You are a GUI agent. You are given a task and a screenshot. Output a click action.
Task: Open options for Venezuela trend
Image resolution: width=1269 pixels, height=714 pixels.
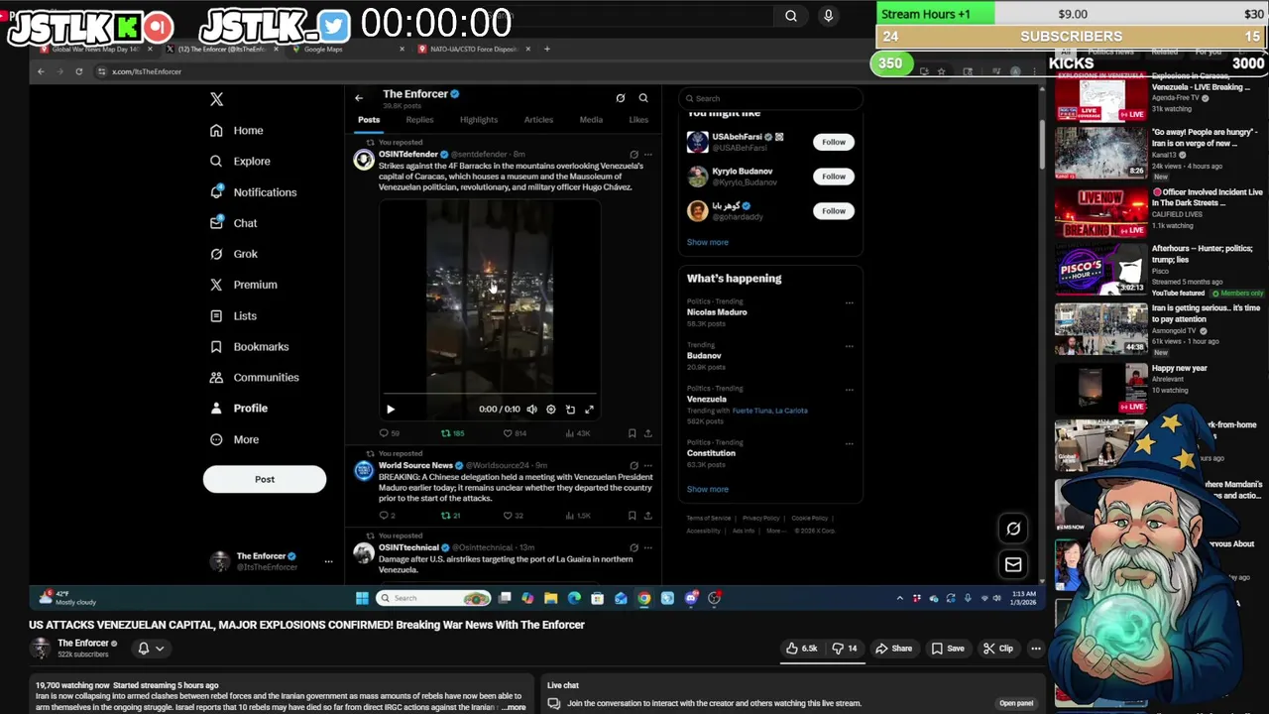849,390
